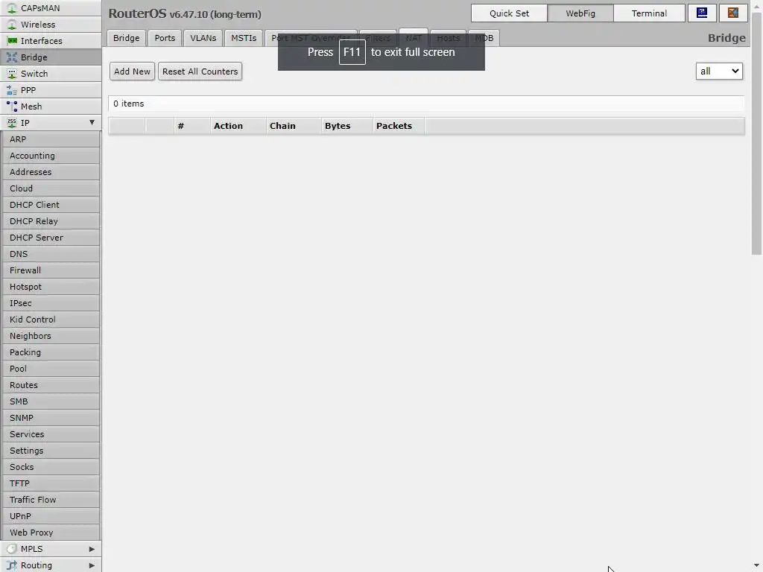
Task: Open Hotspot menu item
Action: [51, 287]
